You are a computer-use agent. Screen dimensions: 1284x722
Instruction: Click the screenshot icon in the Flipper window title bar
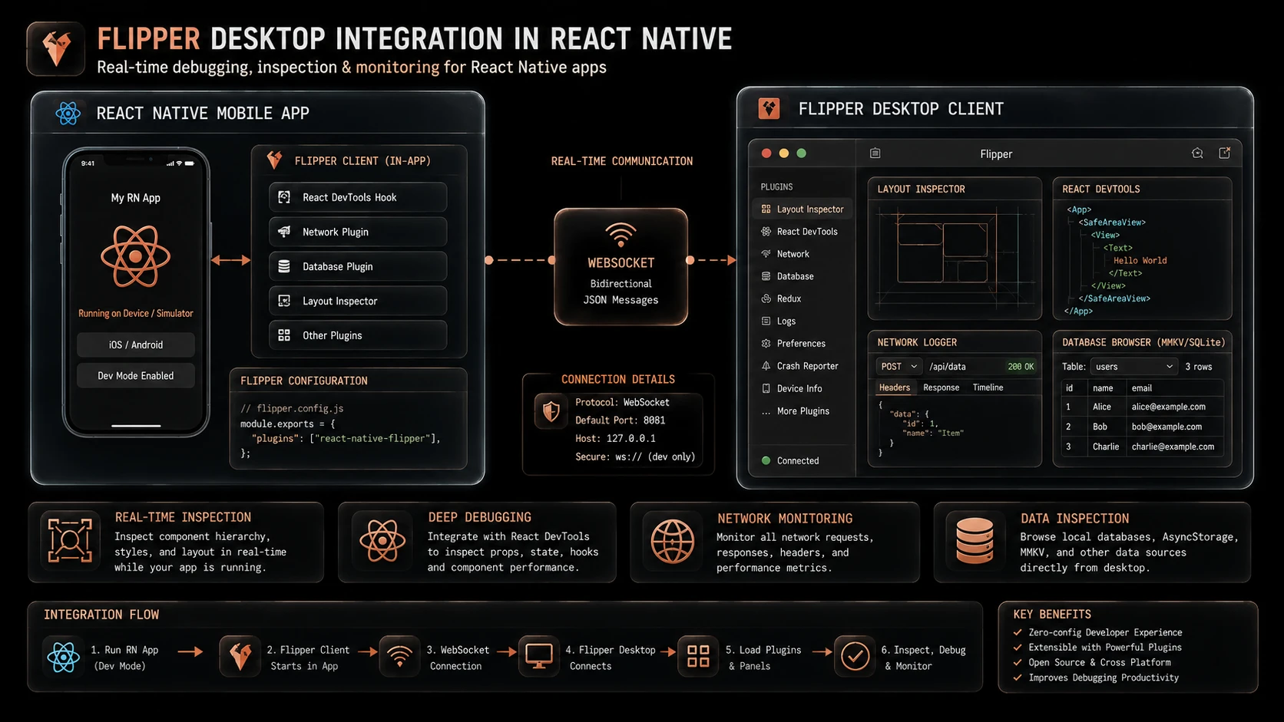1197,153
